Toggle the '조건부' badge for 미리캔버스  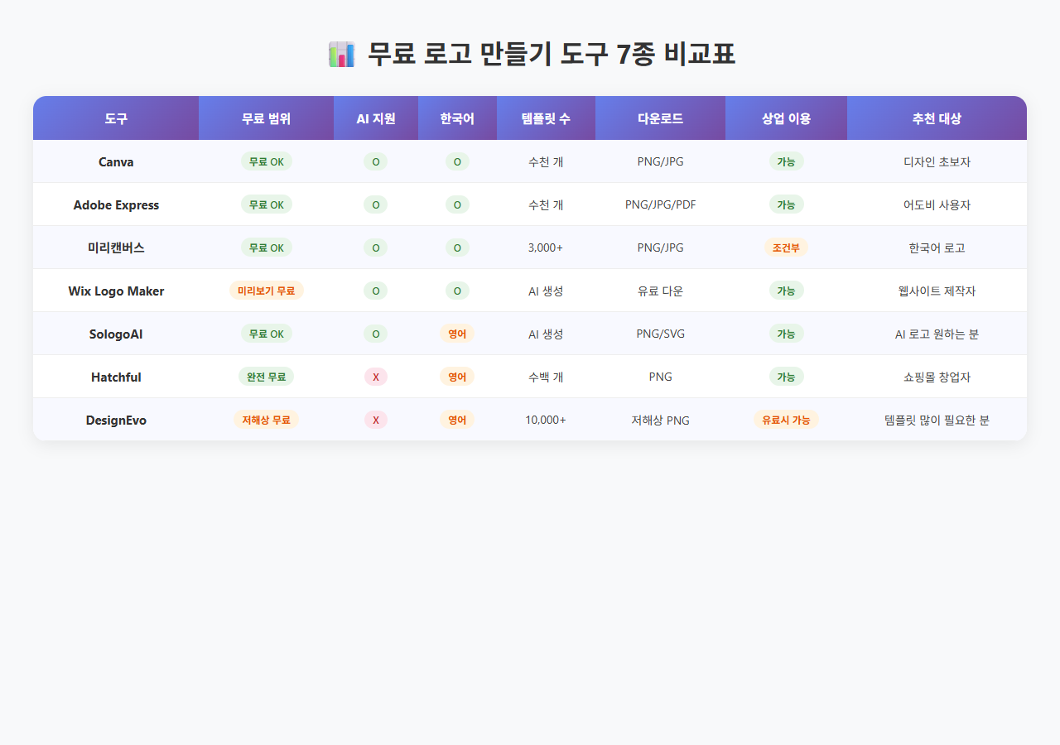tap(786, 248)
